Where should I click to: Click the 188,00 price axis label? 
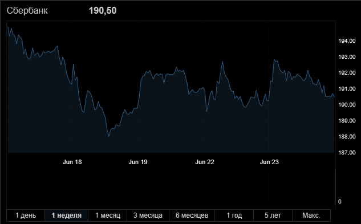[347, 137]
